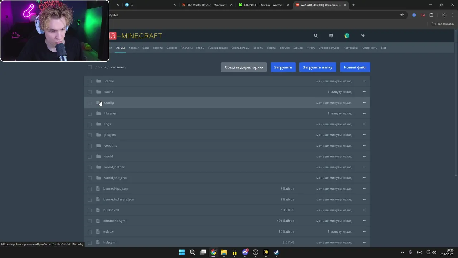Click the folder icon next to world_nether

pos(98,167)
